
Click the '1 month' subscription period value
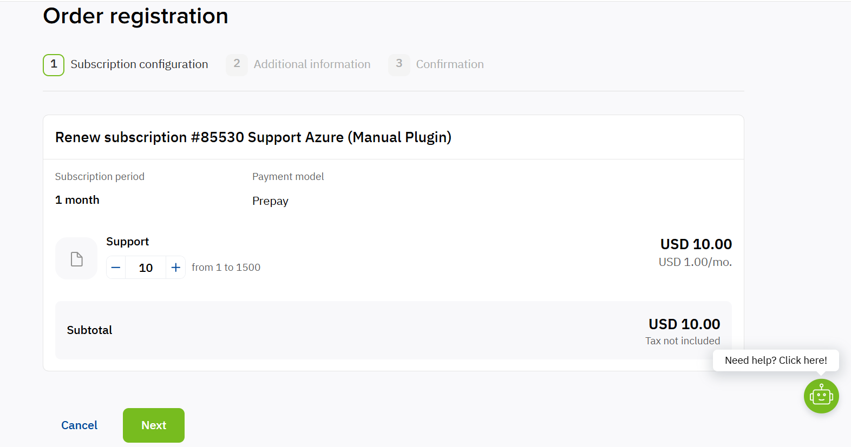click(77, 200)
